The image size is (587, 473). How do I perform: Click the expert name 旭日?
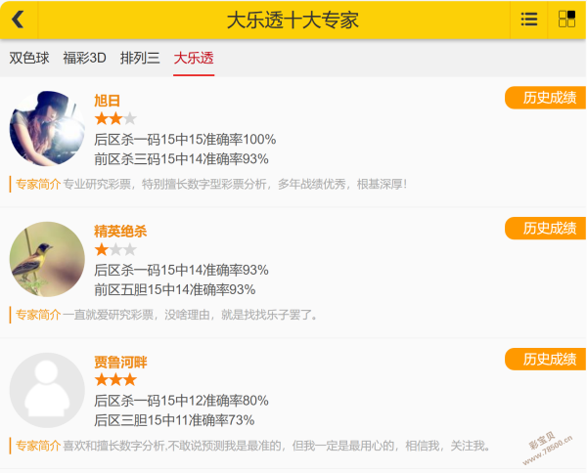(x=108, y=101)
